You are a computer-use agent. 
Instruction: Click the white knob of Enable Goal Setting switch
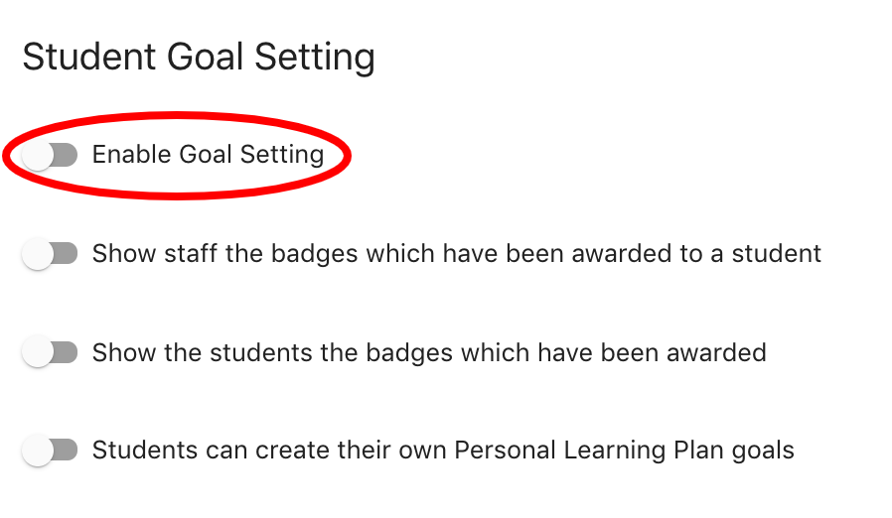tap(38, 155)
